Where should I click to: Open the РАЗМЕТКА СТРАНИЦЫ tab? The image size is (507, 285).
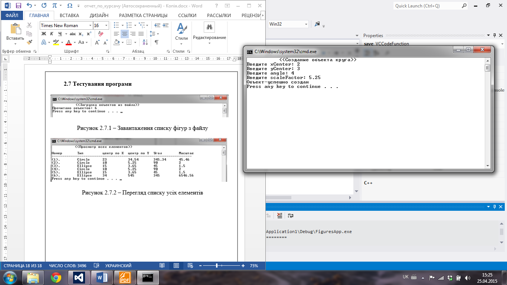pyautogui.click(x=143, y=15)
